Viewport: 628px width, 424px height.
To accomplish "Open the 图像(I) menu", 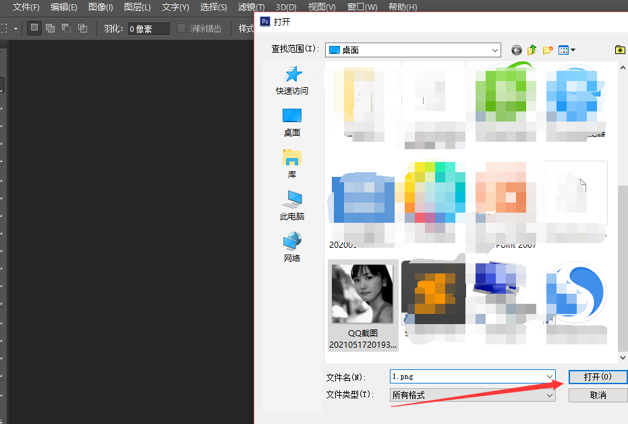I will point(101,7).
